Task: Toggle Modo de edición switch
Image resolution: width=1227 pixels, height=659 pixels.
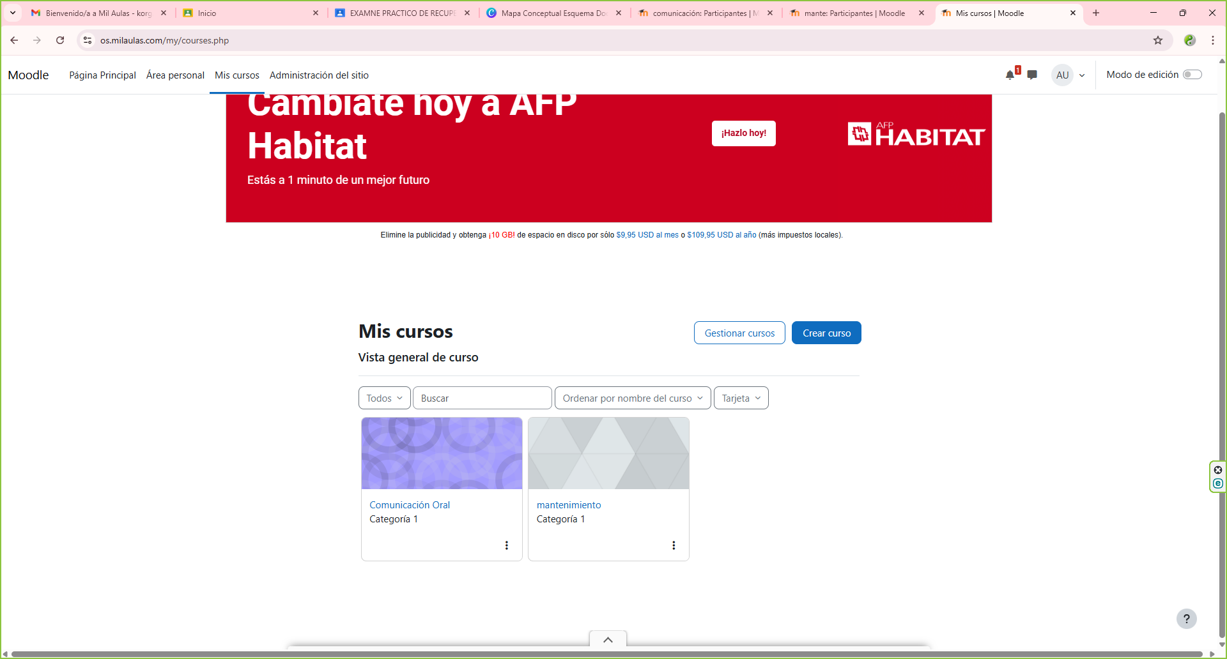Action: coord(1192,75)
